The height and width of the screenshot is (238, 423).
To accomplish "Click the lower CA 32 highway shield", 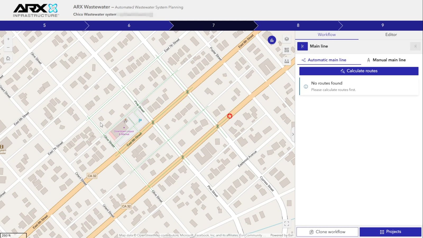I will click(x=126, y=206).
